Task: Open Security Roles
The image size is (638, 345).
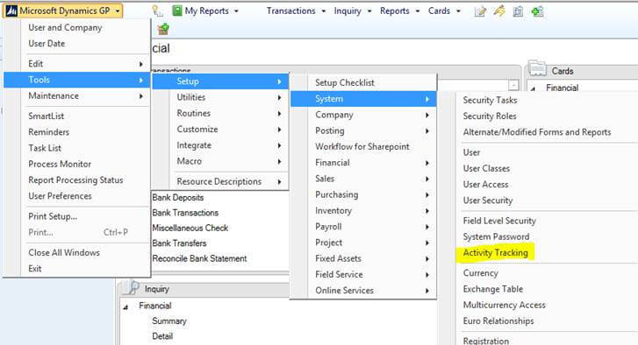Action: [490, 116]
